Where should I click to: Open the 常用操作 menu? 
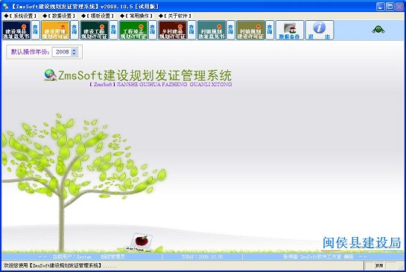pyautogui.click(x=137, y=16)
